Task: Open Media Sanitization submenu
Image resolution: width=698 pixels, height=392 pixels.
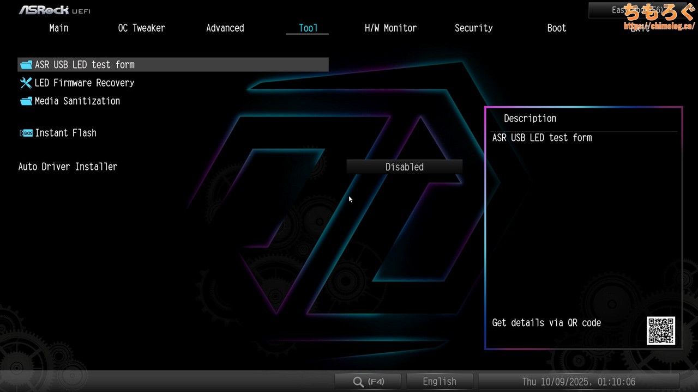Action: tap(77, 101)
